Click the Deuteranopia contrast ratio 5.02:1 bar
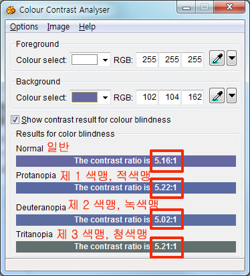The width and height of the screenshot is (250, 276). [126, 220]
